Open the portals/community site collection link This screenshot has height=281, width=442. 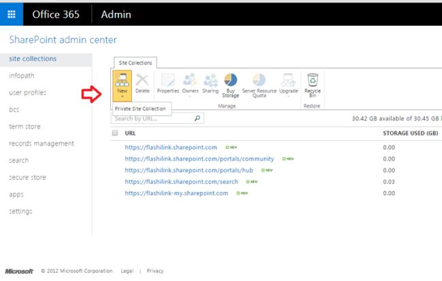click(199, 159)
